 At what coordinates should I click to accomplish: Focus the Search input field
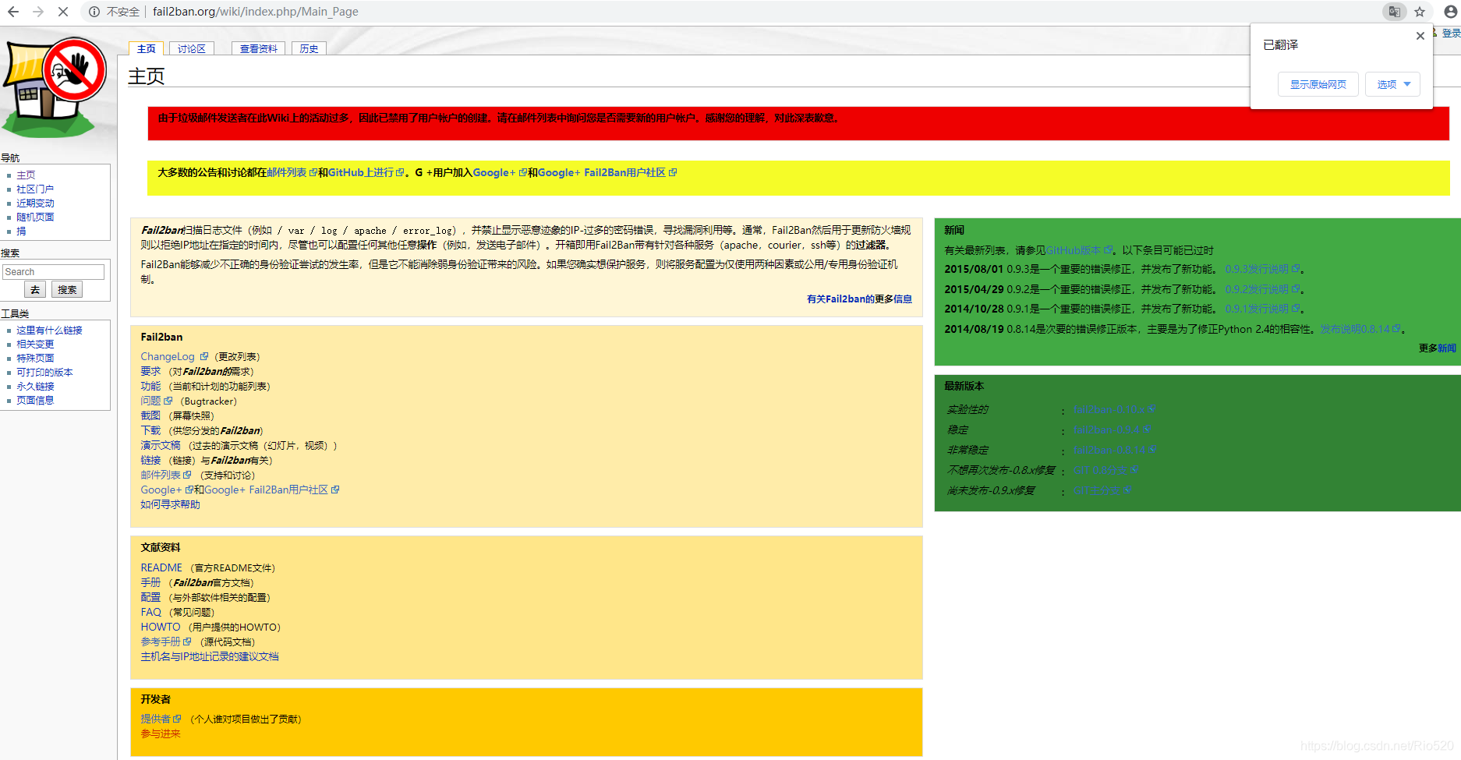pos(53,271)
